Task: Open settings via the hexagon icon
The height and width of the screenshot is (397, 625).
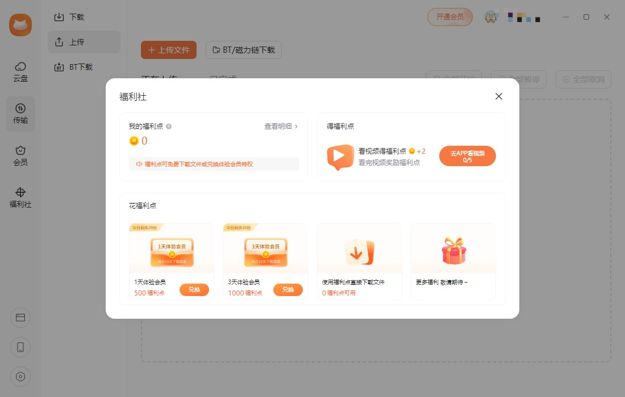Action: click(20, 377)
